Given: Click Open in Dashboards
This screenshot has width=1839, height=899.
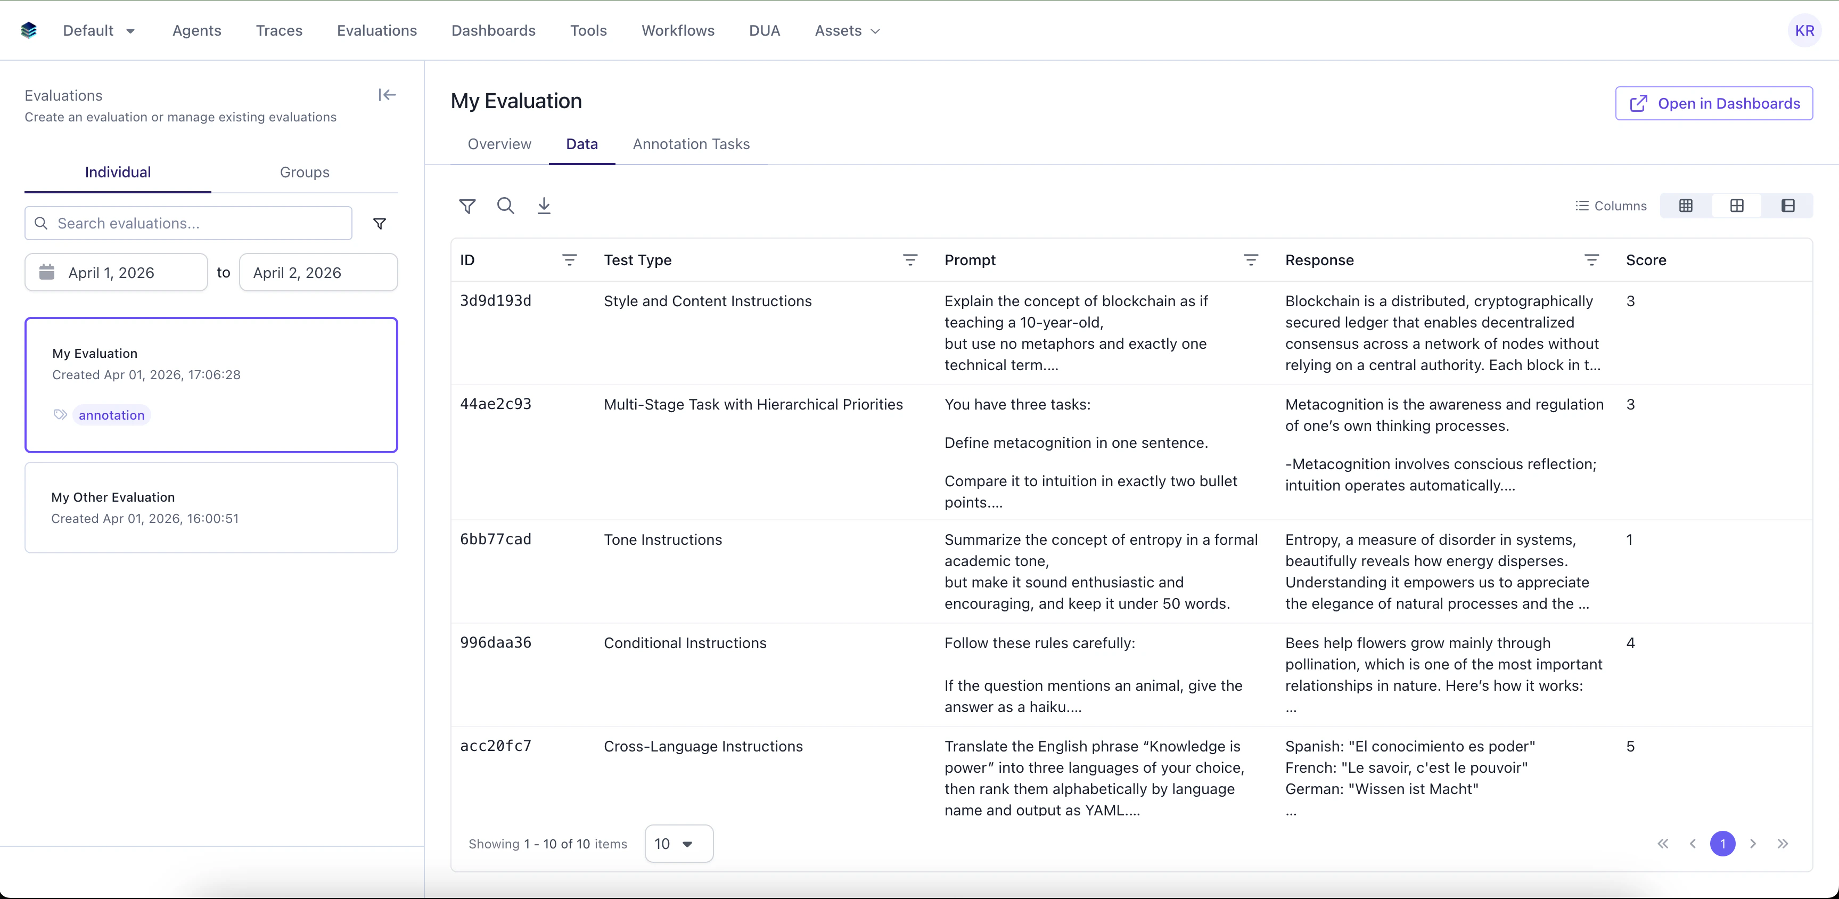Looking at the screenshot, I should click(1713, 103).
